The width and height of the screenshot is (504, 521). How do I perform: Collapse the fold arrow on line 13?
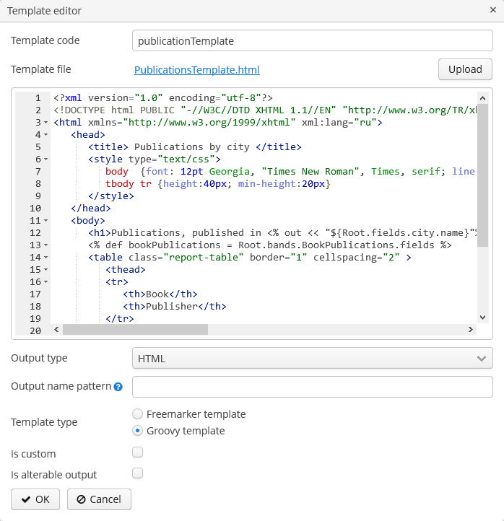tap(46, 245)
